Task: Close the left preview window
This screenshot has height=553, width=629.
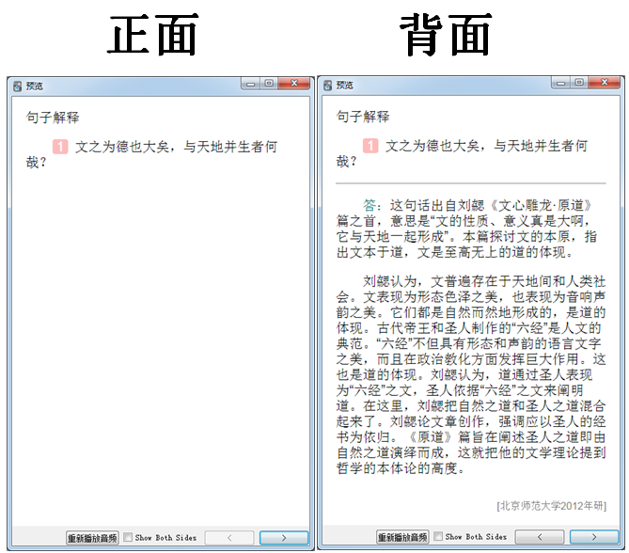Action: (x=294, y=83)
